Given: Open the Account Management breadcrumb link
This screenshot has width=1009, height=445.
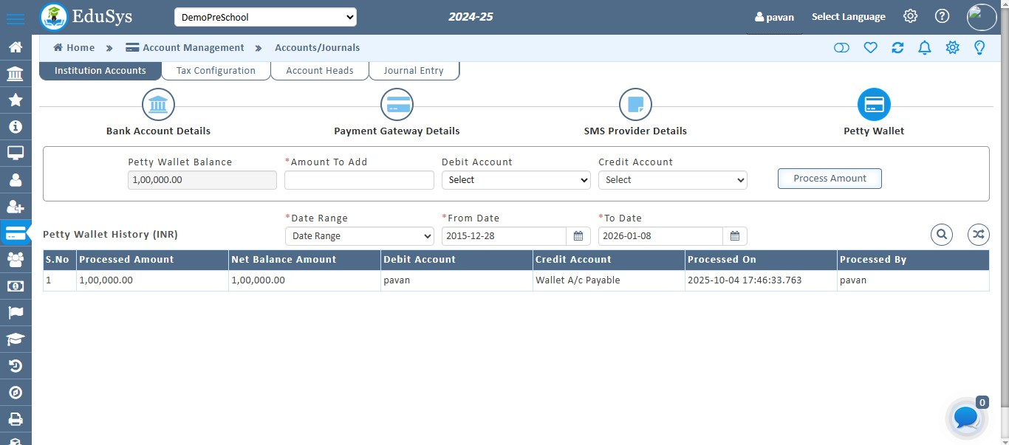Looking at the screenshot, I should [193, 47].
